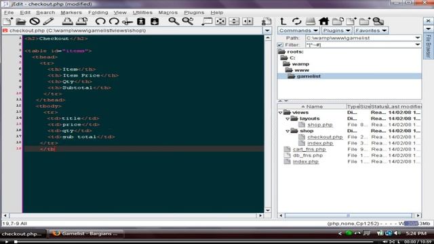Go up to parent directory in File Browser
The image size is (434, 244).
283,21
